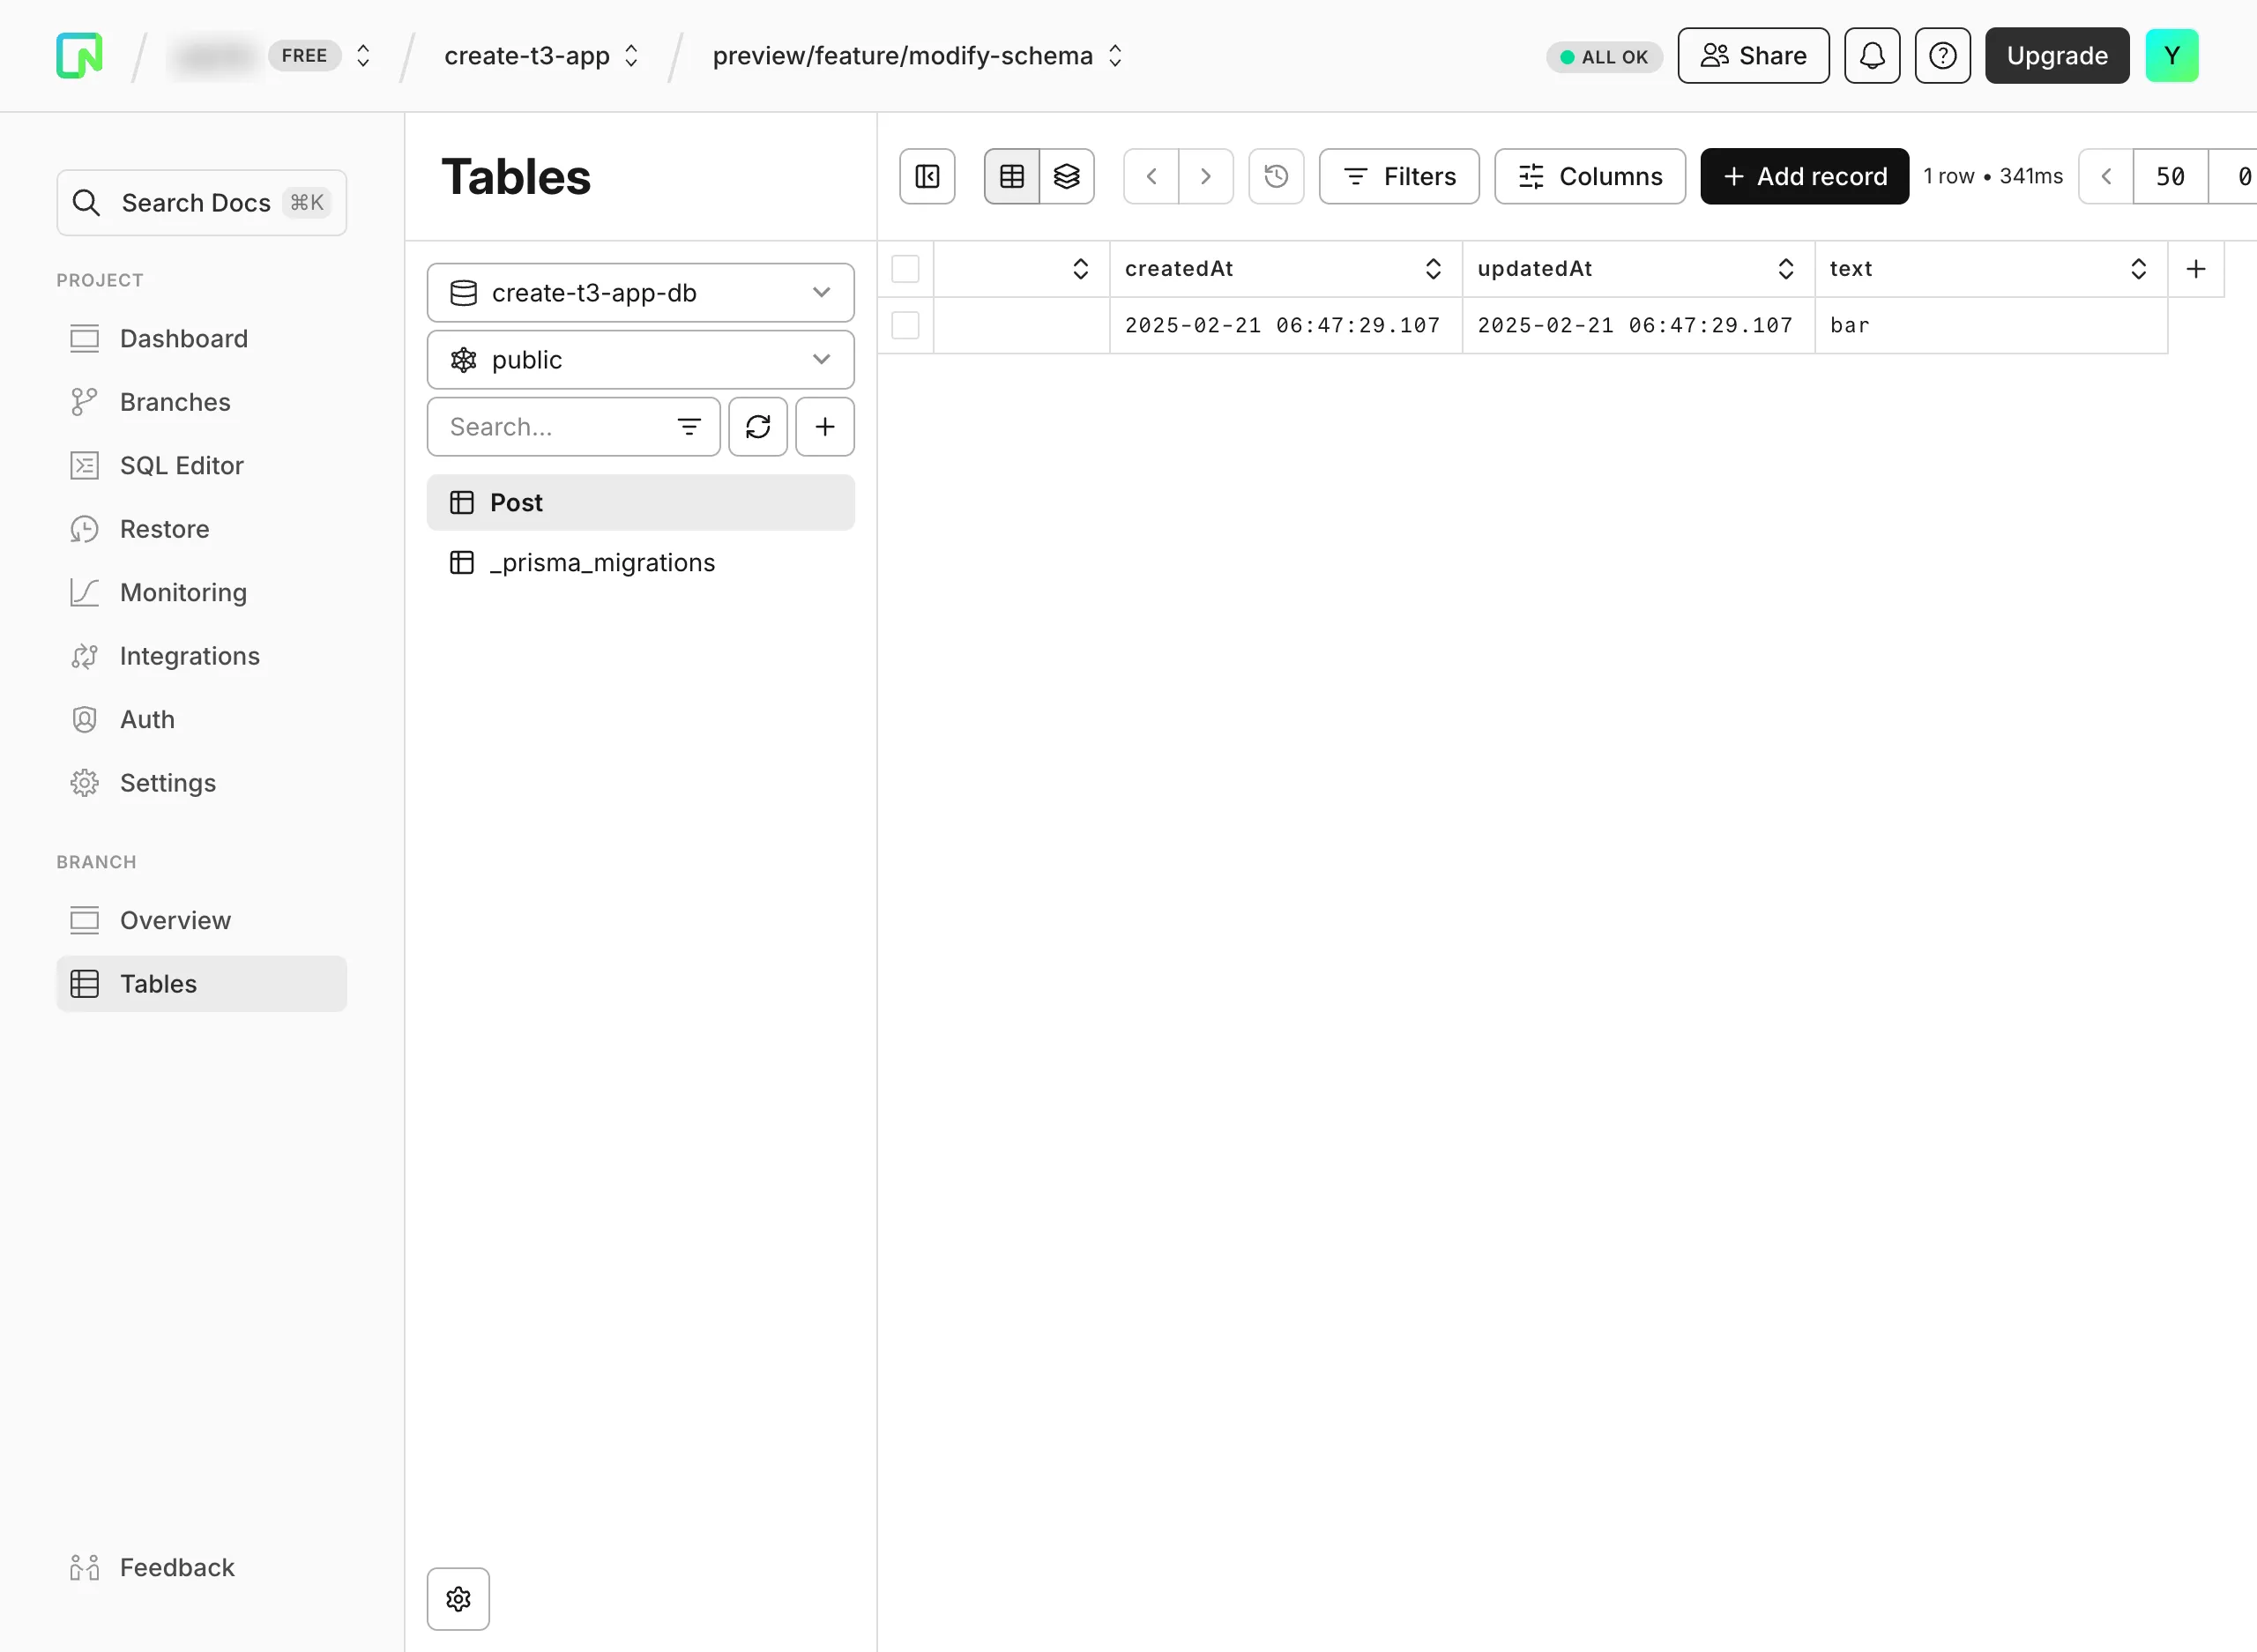Open the Y user avatar menu
This screenshot has height=1652, width=2257.
[x=2171, y=56]
